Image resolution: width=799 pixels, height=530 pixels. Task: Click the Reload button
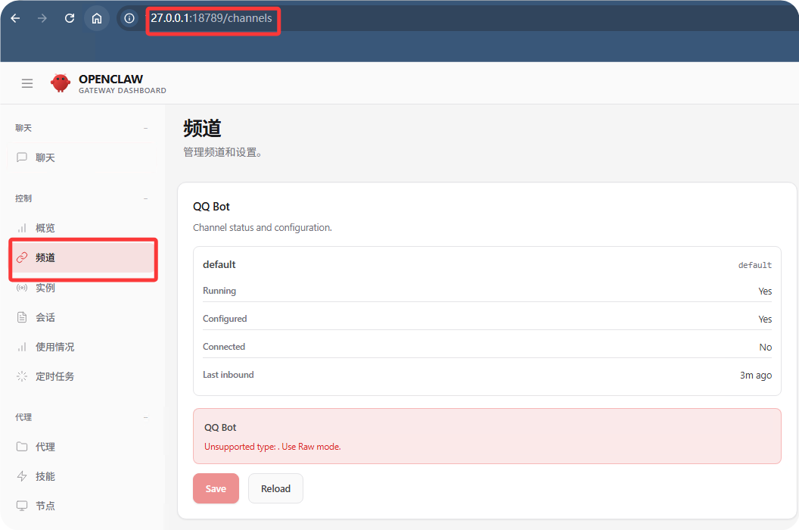tap(275, 488)
